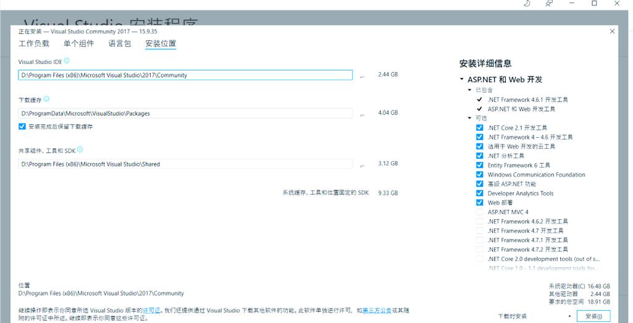Check .NET Framework 4.7.2 开发工具

(480, 249)
